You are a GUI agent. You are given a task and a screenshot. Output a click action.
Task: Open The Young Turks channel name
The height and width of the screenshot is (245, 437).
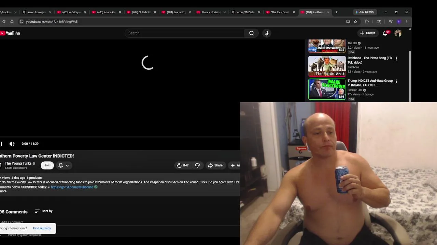coord(18,163)
